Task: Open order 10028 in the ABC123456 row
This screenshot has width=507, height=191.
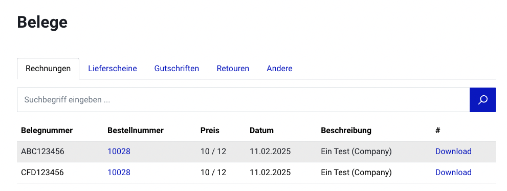Action: [x=119, y=151]
